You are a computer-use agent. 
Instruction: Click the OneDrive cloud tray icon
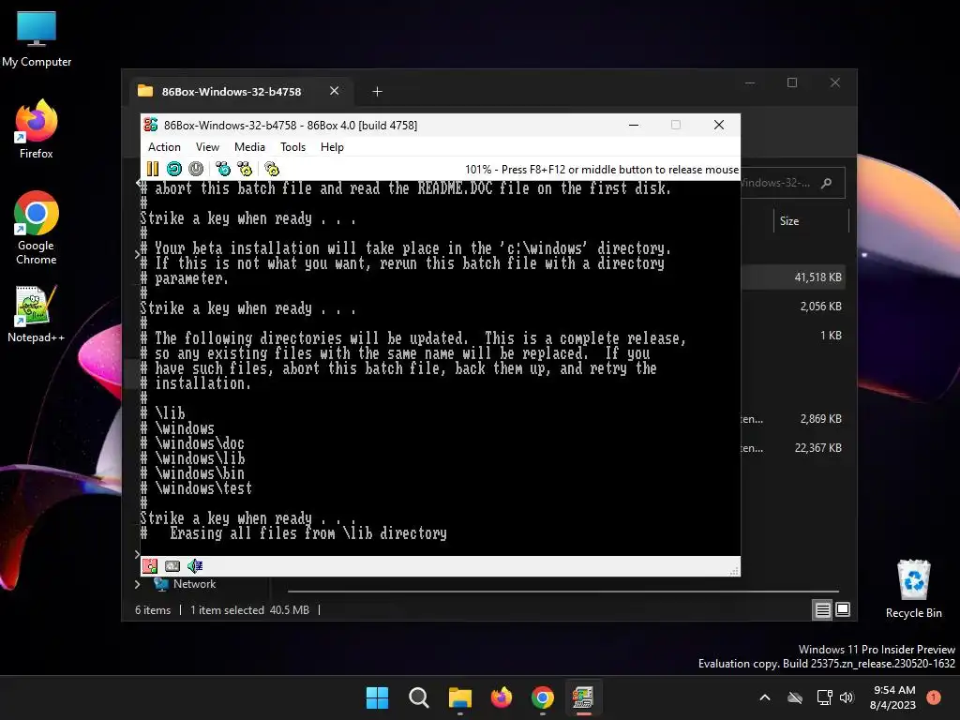click(x=795, y=697)
